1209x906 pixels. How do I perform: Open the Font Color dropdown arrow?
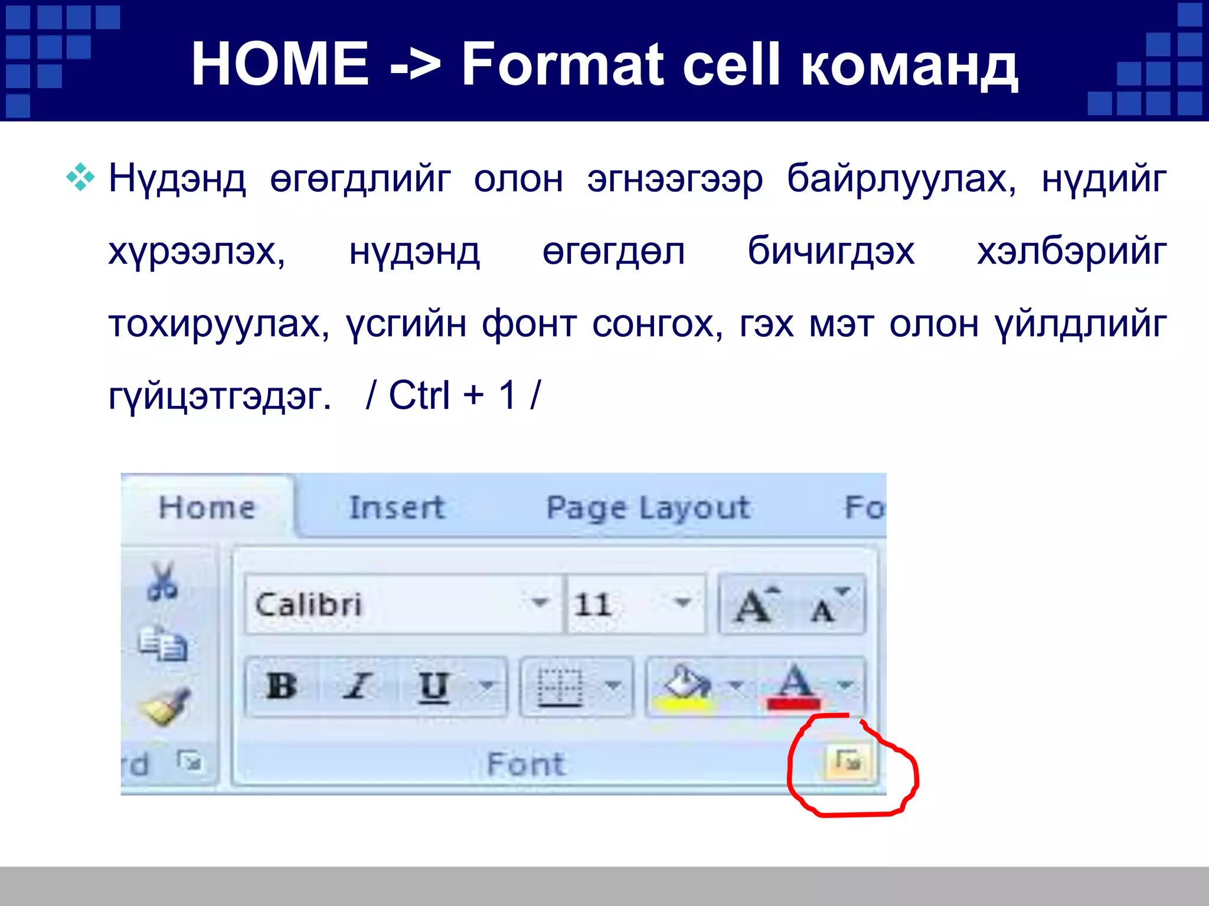[845, 685]
